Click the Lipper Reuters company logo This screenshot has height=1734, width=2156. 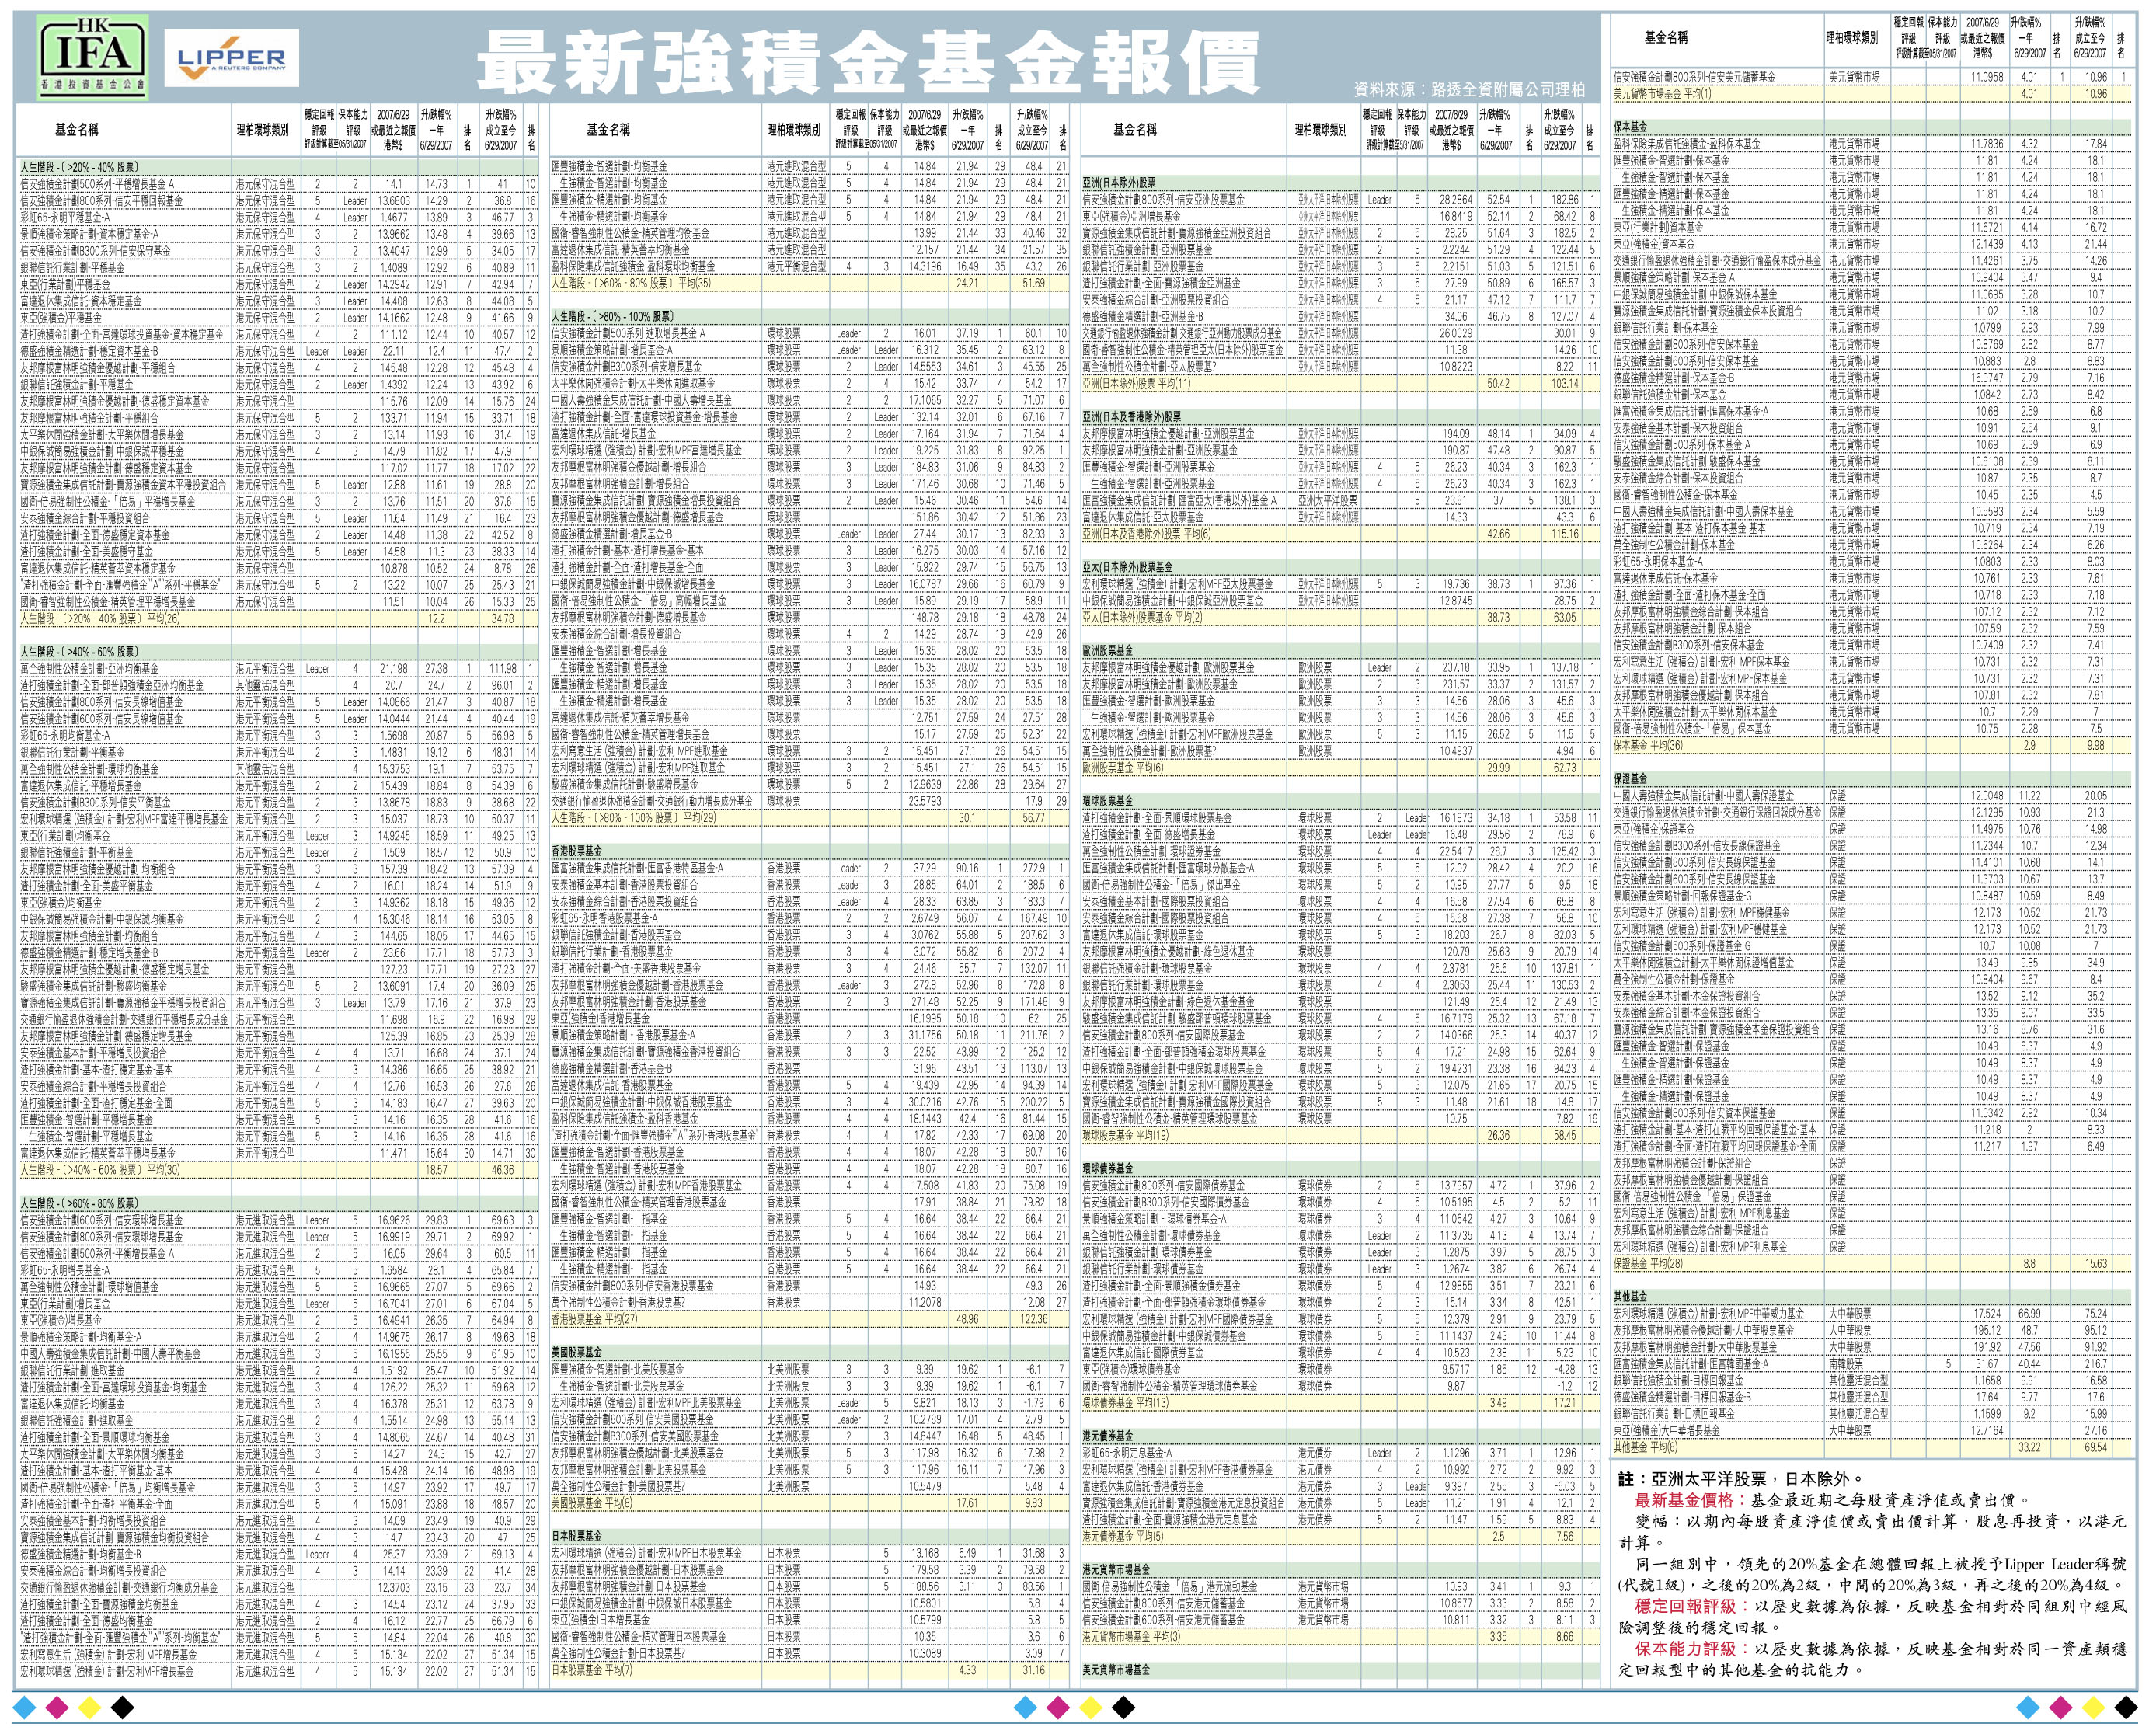(x=232, y=60)
